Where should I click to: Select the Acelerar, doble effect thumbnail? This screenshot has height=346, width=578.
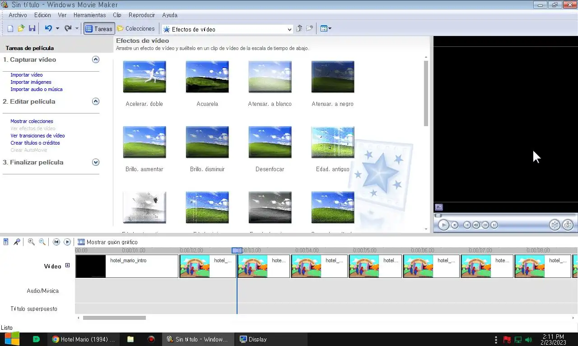(144, 77)
